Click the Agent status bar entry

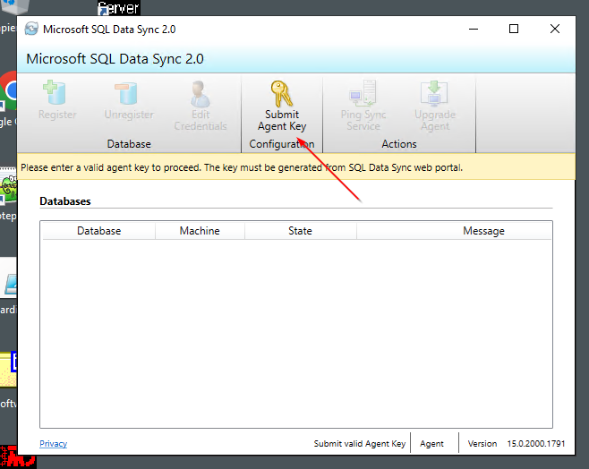point(431,443)
